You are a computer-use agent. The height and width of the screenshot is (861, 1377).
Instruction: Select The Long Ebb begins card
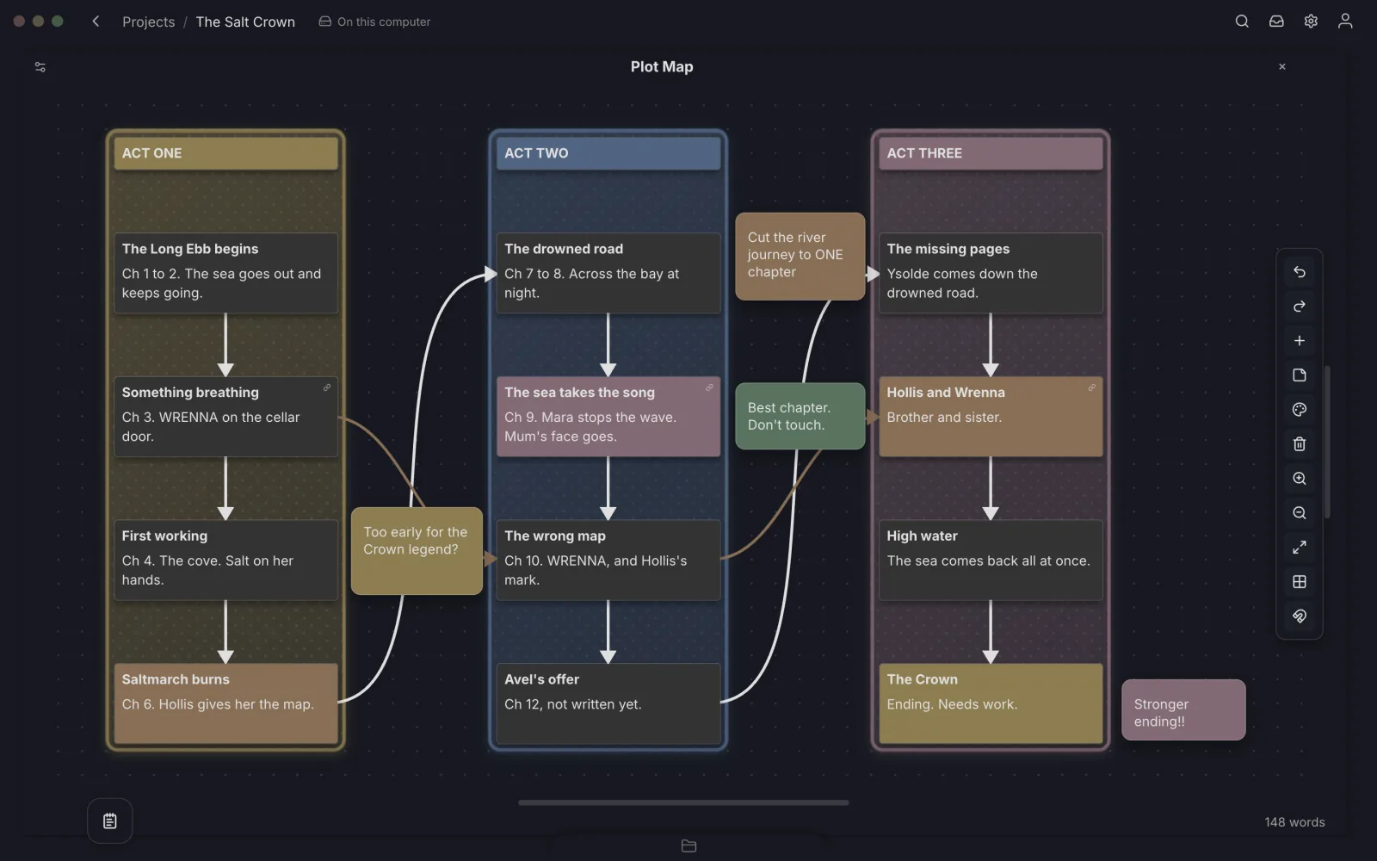[x=225, y=273]
